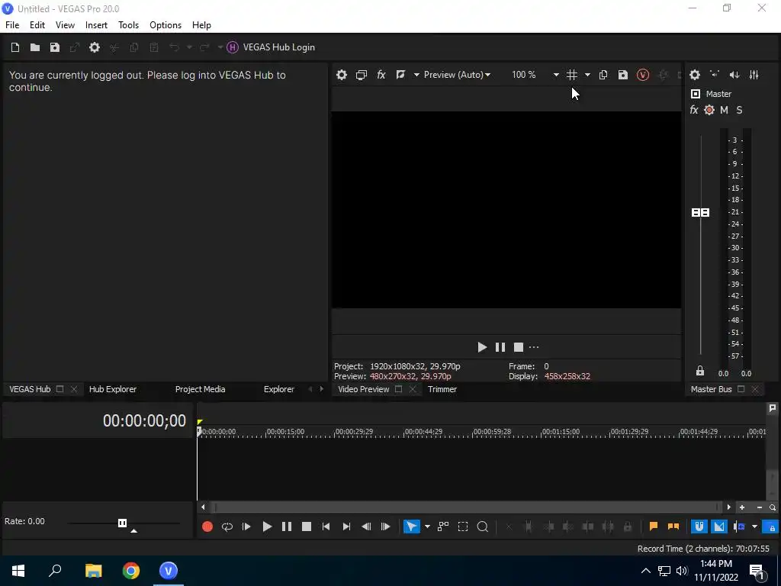Step to previous frame
The width and height of the screenshot is (781, 586).
(366, 526)
